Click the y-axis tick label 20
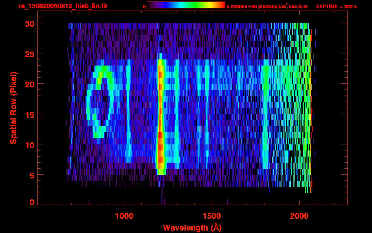Viewport: 372px width, 233px height. [x=29, y=84]
